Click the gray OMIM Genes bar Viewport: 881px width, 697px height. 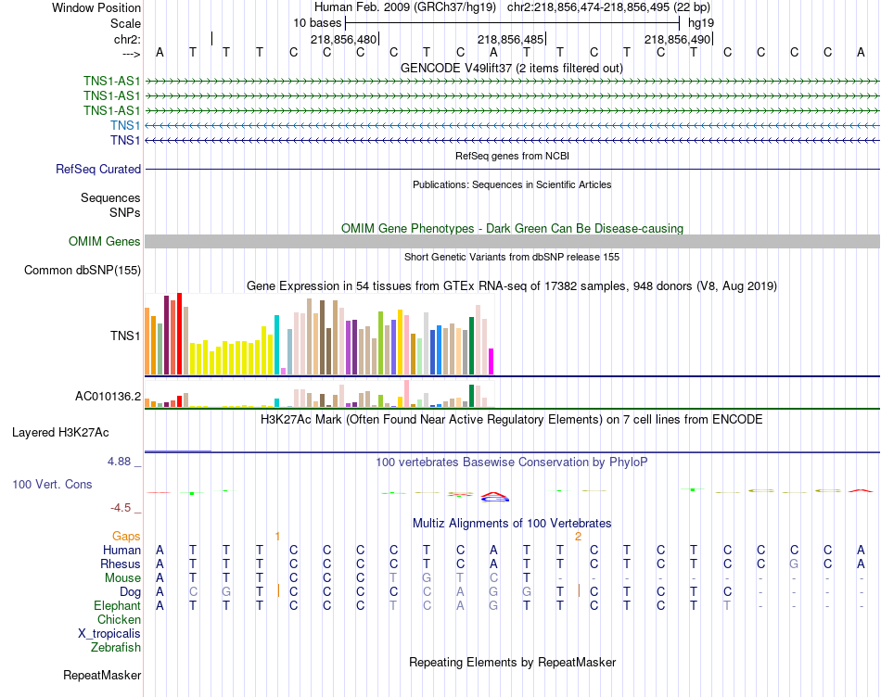point(512,242)
